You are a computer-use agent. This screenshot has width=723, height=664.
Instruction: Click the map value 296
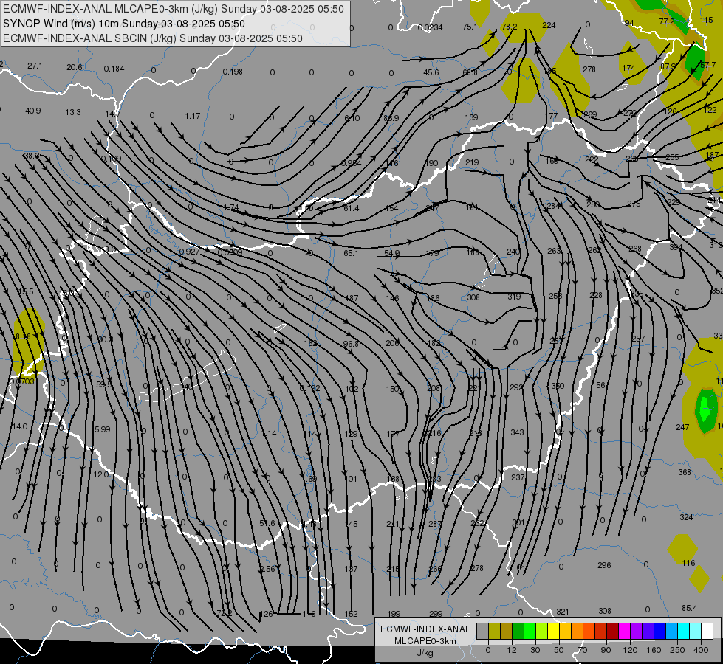(x=605, y=565)
